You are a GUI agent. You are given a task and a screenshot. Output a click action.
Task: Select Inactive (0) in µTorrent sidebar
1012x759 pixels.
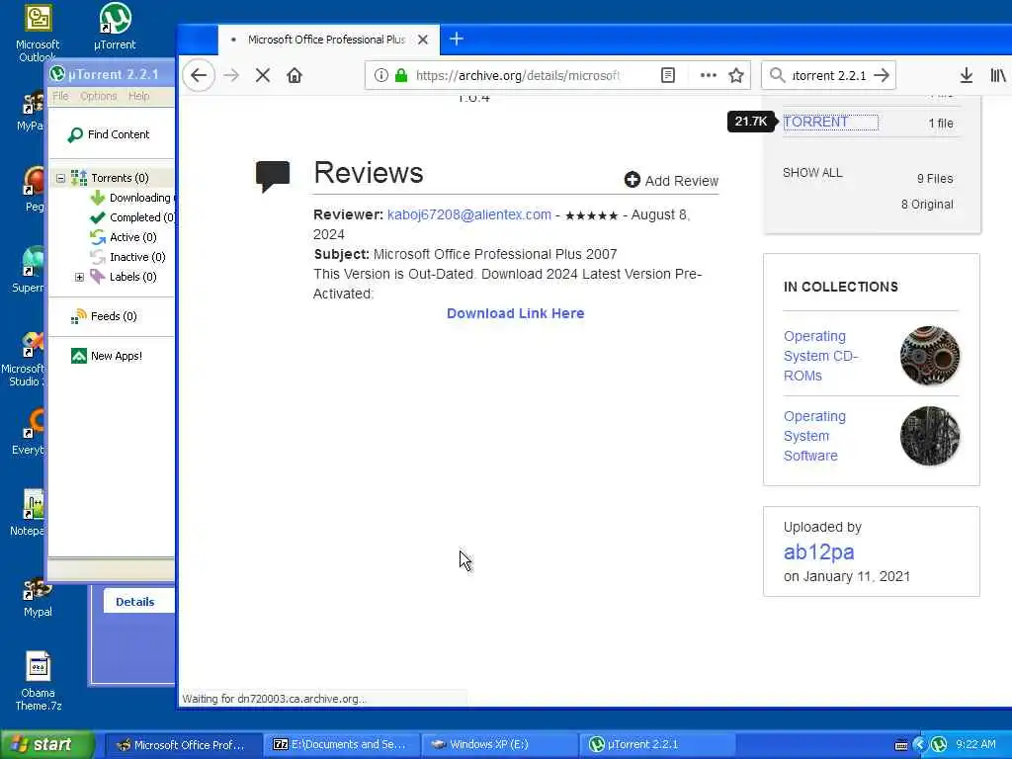pos(127,257)
